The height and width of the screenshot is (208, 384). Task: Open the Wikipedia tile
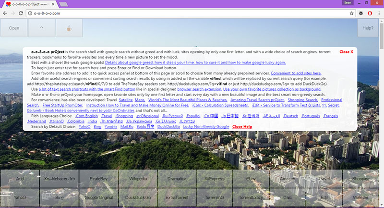point(138,179)
